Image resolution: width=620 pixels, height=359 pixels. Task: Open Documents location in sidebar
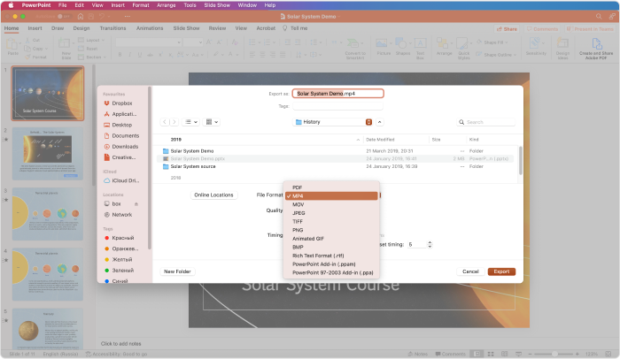121,135
